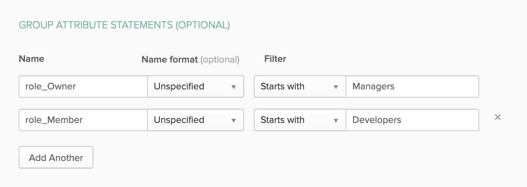
Task: Click the Name format column label
Action: click(169, 60)
